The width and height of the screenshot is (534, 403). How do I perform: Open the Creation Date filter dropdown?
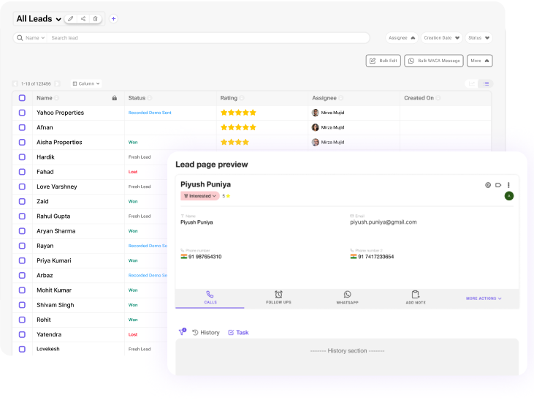click(x=441, y=38)
